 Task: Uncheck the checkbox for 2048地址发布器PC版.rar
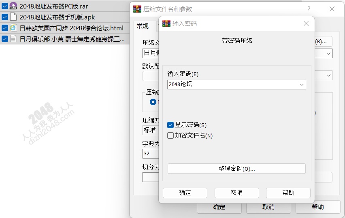point(4,6)
